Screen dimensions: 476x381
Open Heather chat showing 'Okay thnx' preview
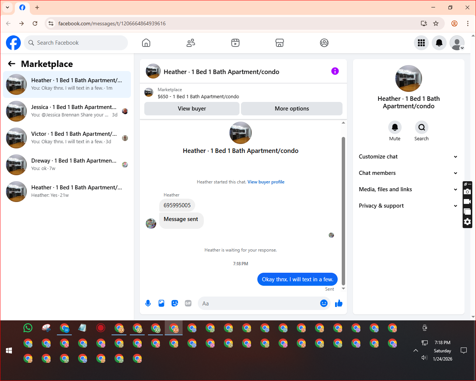coord(67,84)
